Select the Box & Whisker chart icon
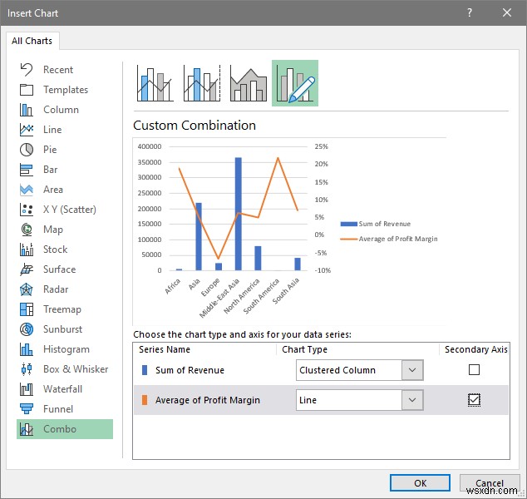 (x=27, y=369)
